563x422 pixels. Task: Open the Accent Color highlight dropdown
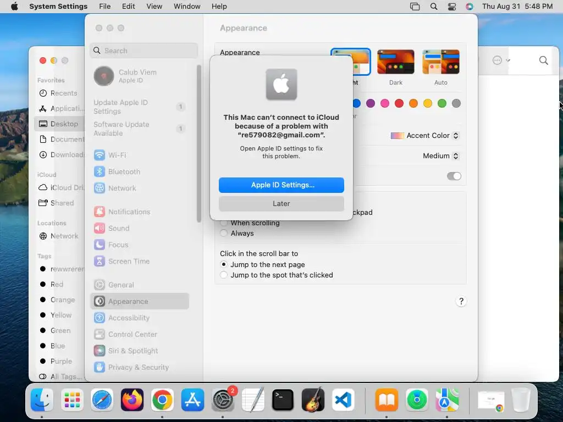tap(425, 136)
